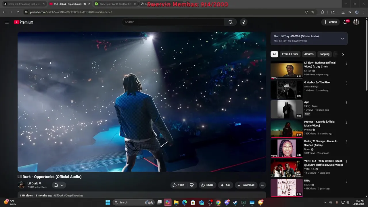This screenshot has height=207, width=368.
Task: Open weather widget showing 72°F Sunny
Action: [10, 202]
